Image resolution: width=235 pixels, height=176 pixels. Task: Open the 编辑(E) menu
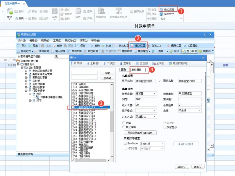(33, 40)
